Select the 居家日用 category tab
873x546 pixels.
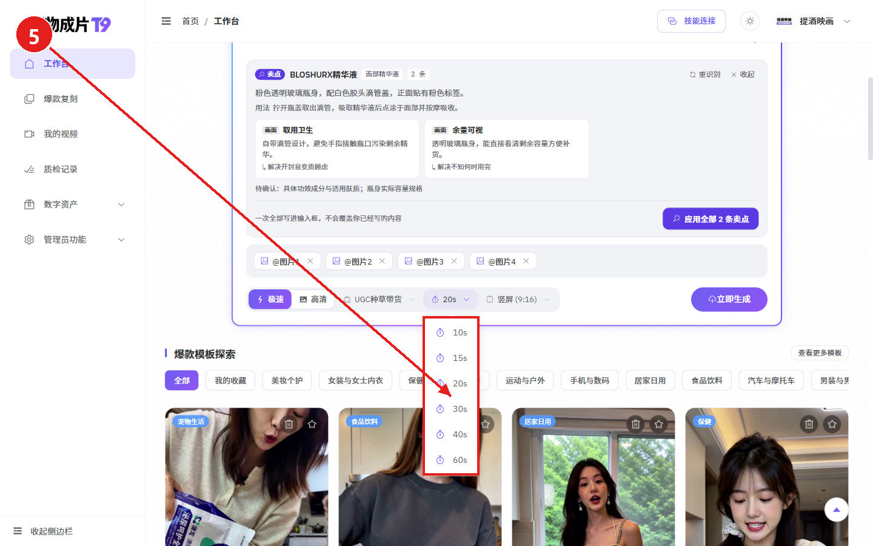point(650,381)
